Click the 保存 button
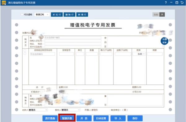 pos(135,118)
